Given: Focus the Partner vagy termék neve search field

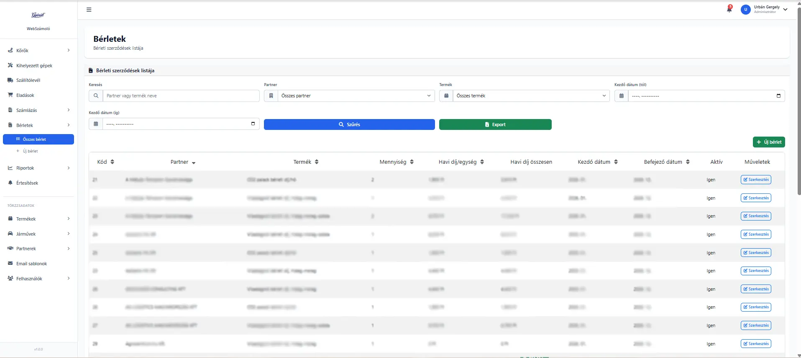Looking at the screenshot, I should coord(181,96).
